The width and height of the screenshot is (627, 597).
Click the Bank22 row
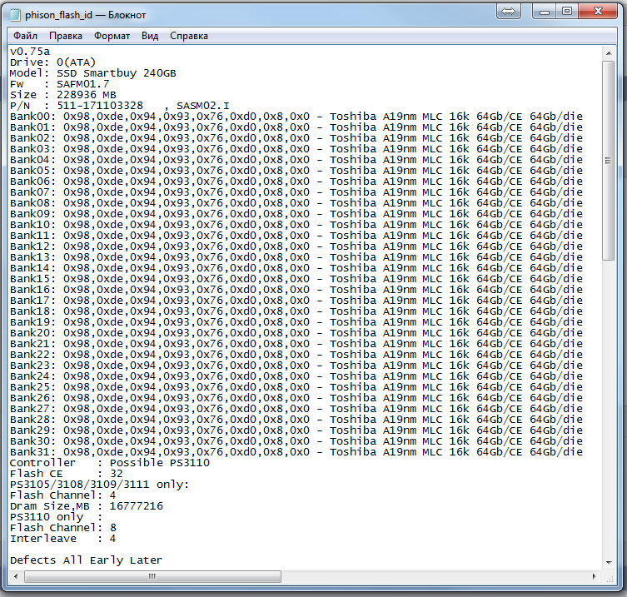[296, 354]
